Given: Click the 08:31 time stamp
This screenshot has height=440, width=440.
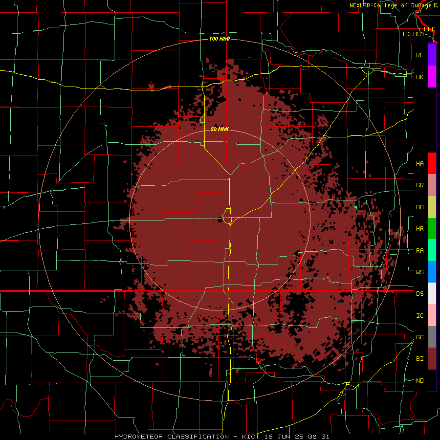Looking at the screenshot, I should tap(318, 437).
